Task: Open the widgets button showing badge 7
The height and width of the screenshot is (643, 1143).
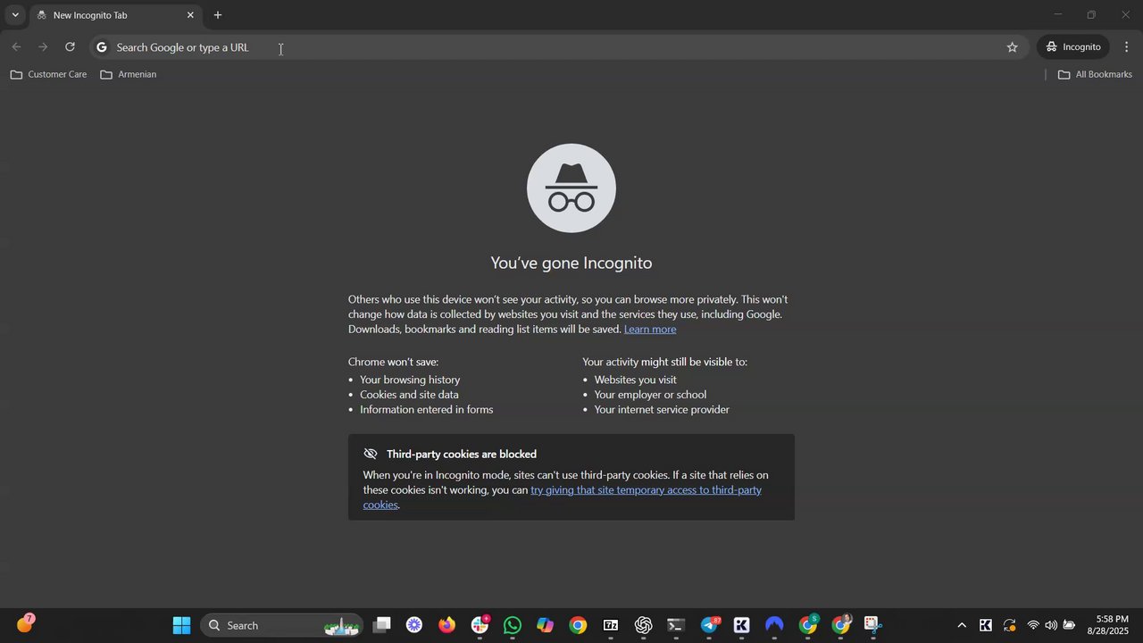Action: (x=25, y=623)
